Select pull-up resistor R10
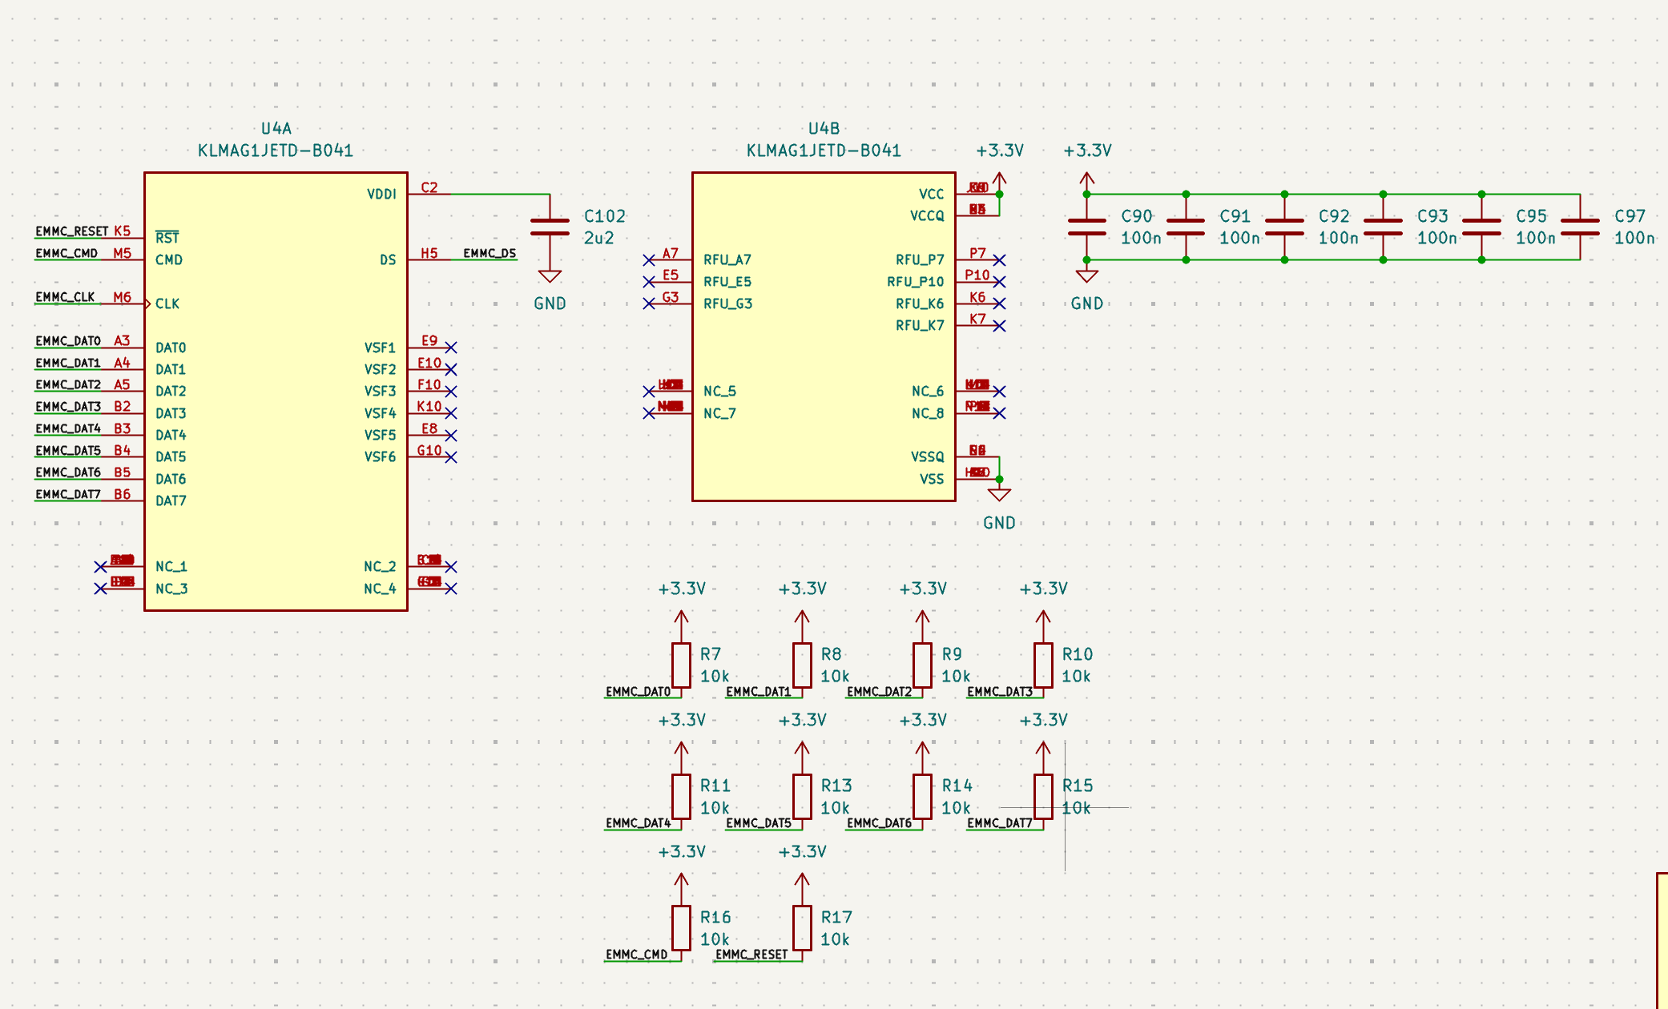Image resolution: width=1668 pixels, height=1009 pixels. click(x=1042, y=663)
